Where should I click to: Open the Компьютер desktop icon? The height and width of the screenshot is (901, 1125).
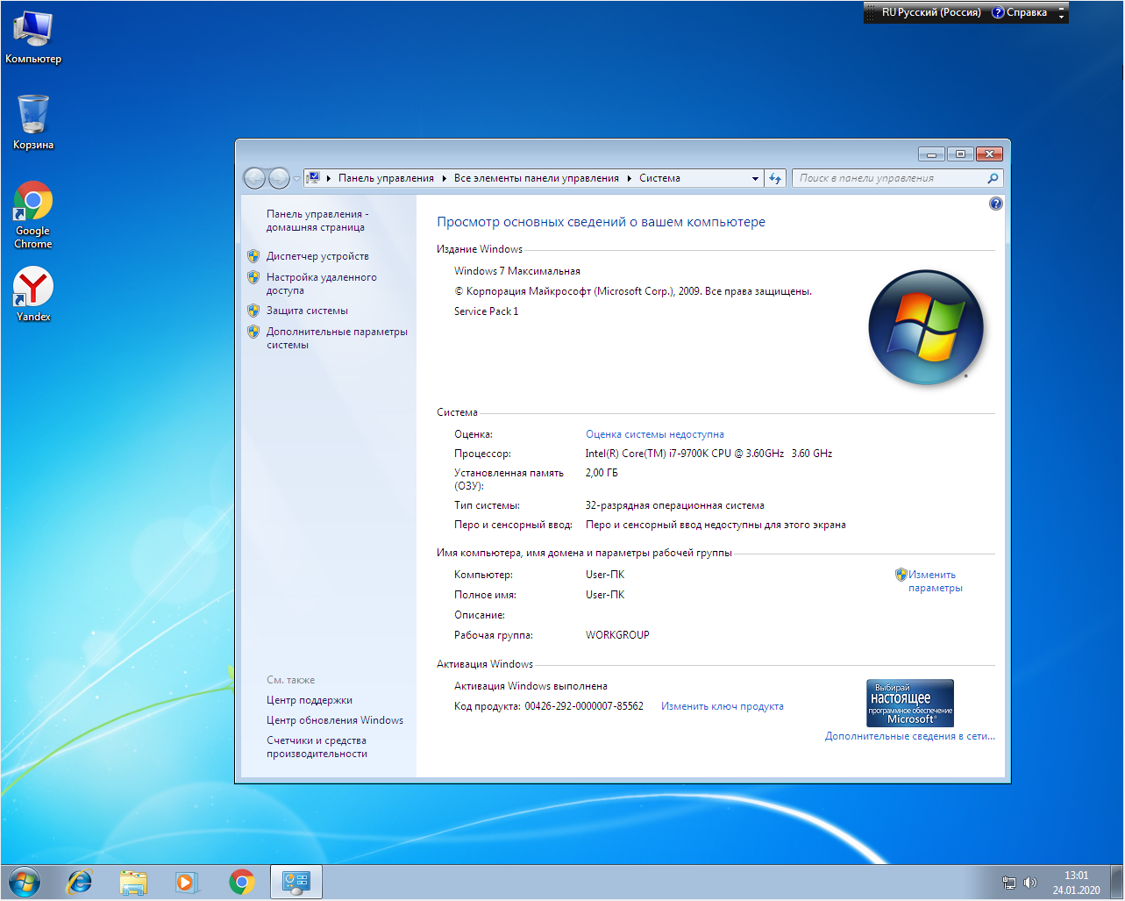[32, 38]
